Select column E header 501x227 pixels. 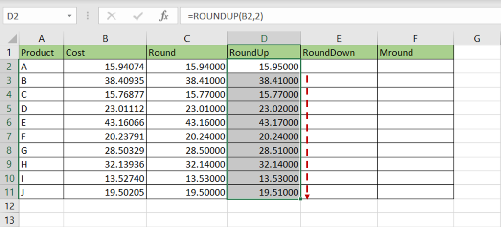coord(339,39)
